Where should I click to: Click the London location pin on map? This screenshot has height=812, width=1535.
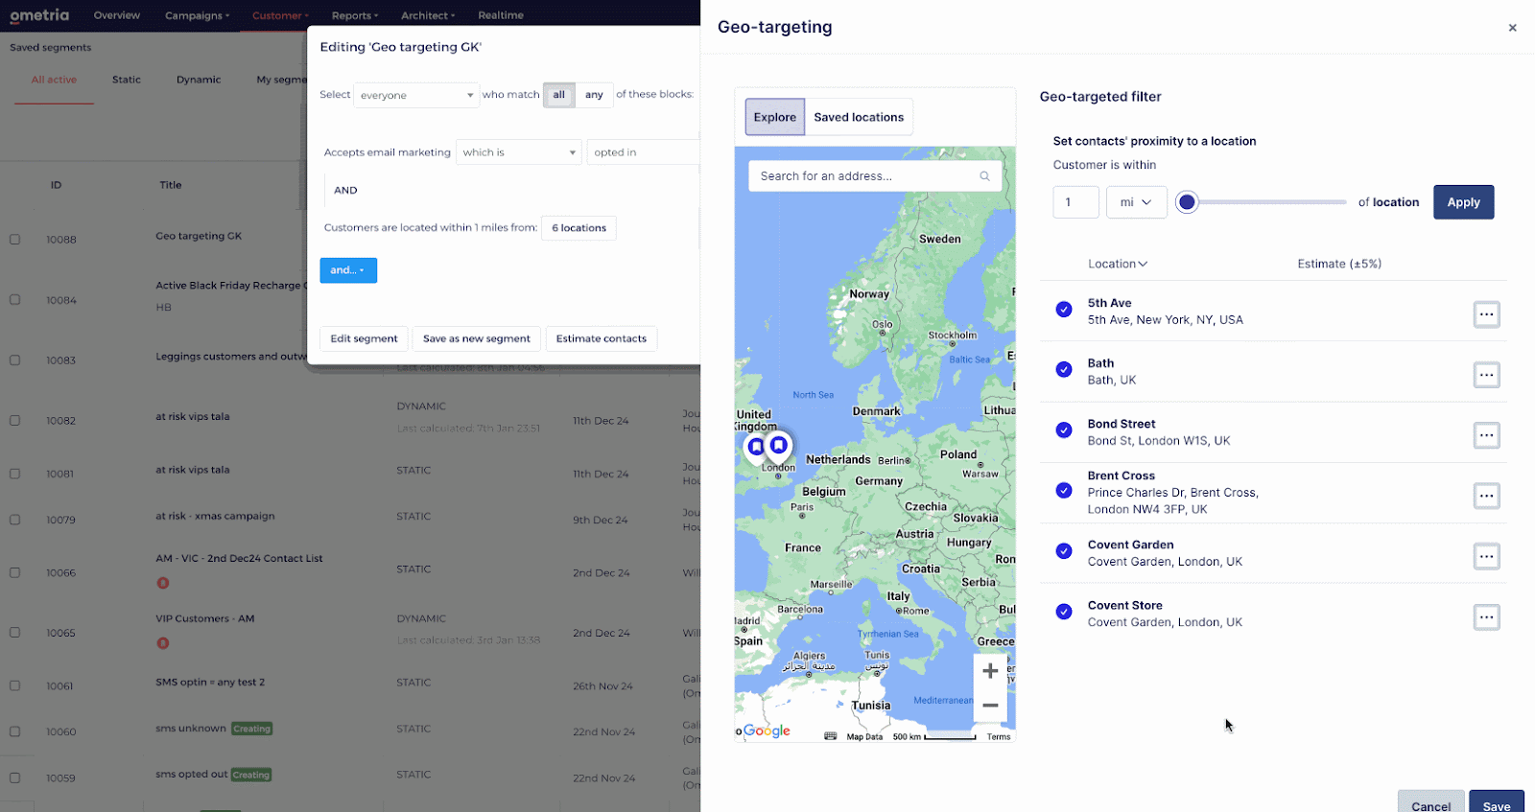pos(779,446)
